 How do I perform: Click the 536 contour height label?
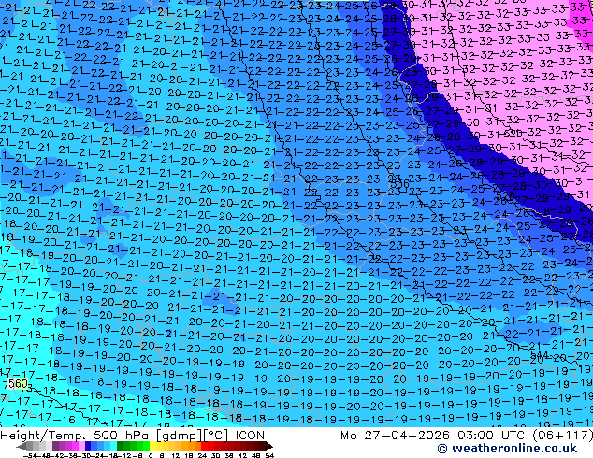pos(399,184)
